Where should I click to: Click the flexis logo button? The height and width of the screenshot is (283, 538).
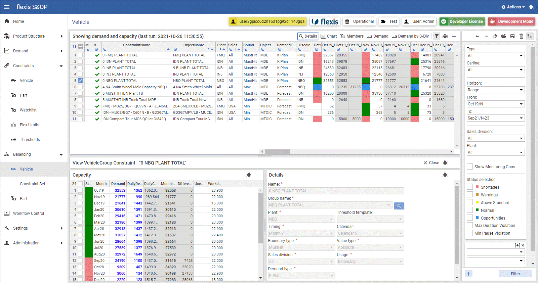click(x=325, y=21)
